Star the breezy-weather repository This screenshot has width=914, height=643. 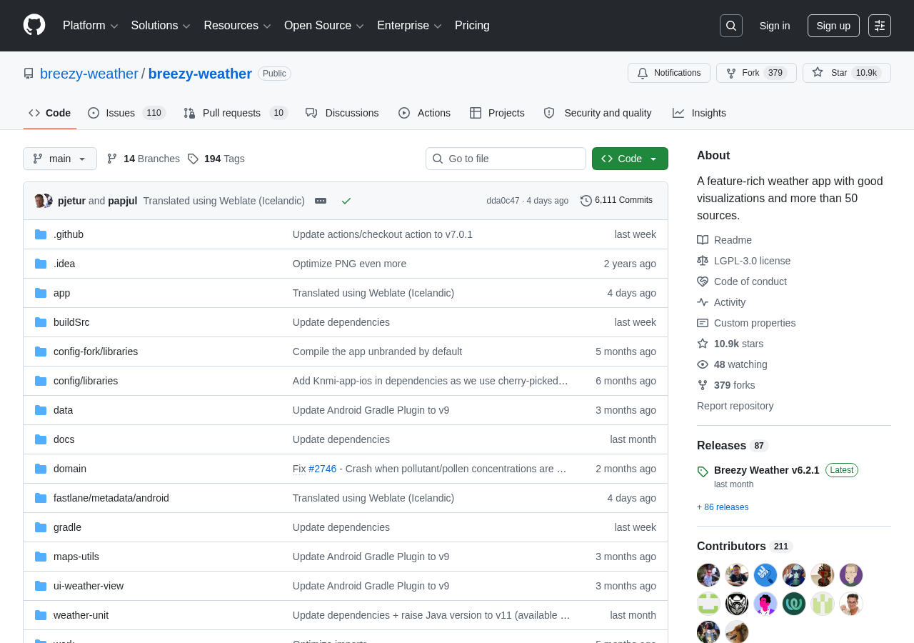point(847,73)
